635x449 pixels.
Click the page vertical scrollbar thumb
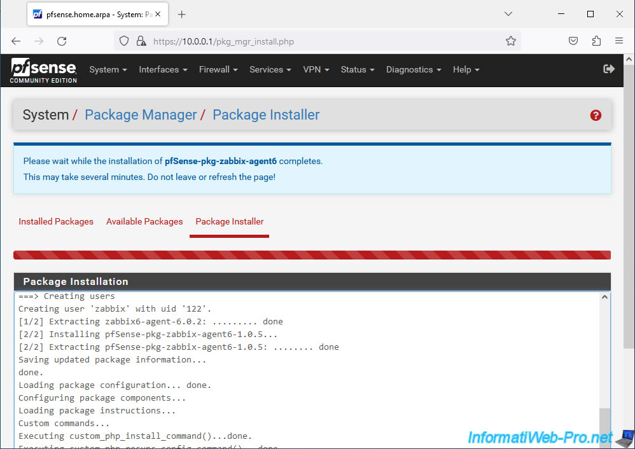[629, 207]
